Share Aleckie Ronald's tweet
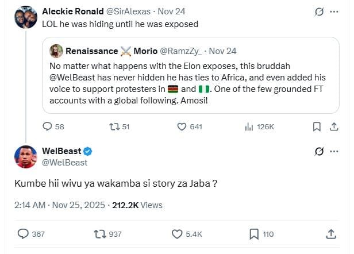354x254 pixels. tap(334, 126)
